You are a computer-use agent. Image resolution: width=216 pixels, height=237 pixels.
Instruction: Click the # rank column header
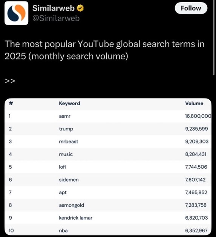pos(11,103)
